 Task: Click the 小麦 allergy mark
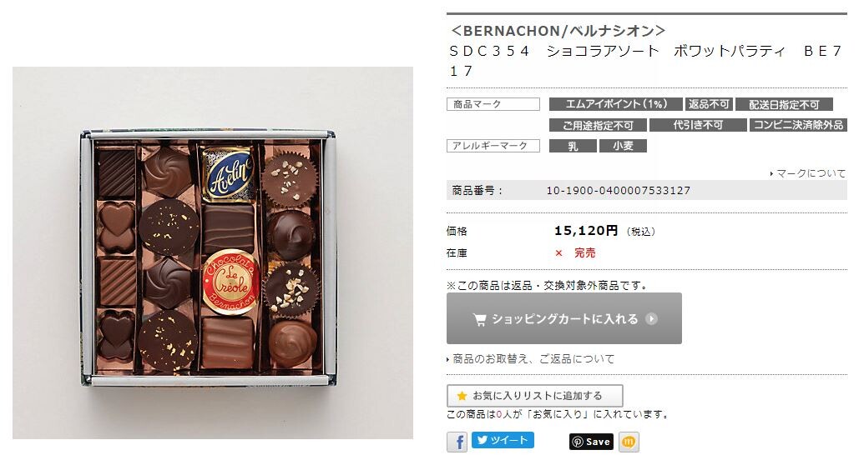pos(624,146)
